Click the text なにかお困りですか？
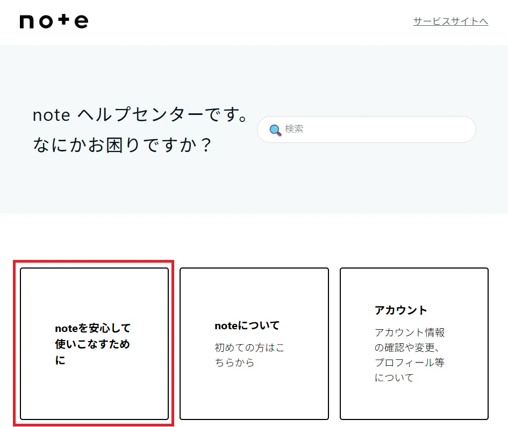This screenshot has width=508, height=427. [122, 144]
